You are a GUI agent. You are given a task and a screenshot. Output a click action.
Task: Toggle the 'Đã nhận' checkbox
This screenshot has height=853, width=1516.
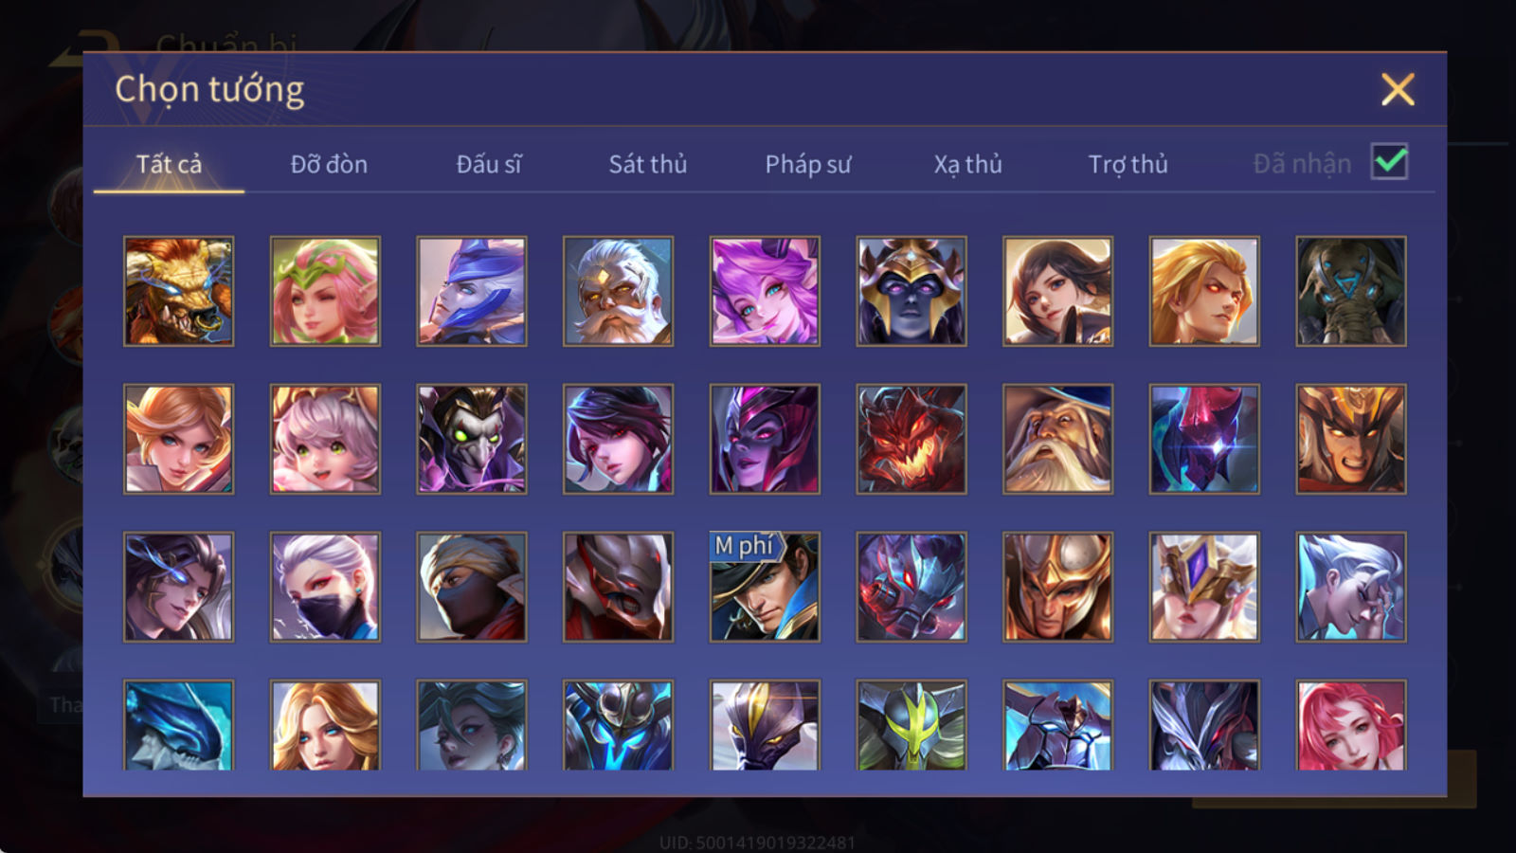1389,162
